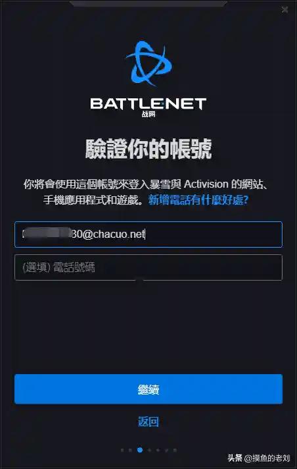Select the sixth step progress dot
The height and width of the screenshot is (469, 297).
tap(166, 450)
